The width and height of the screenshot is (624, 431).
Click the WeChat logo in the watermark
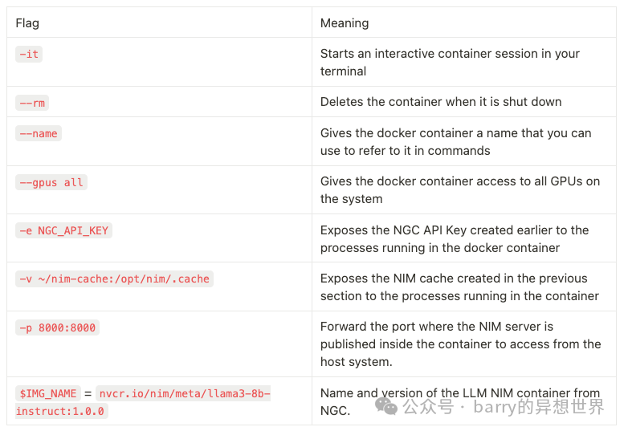tap(386, 407)
